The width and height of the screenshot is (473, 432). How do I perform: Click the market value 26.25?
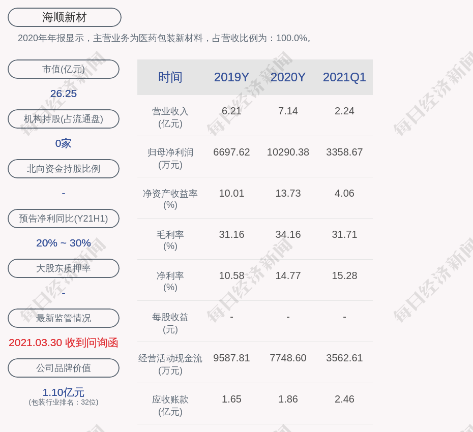64,94
